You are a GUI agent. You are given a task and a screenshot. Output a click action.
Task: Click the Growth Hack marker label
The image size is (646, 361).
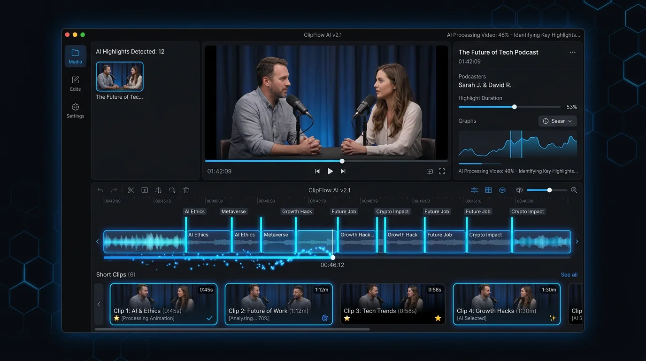coord(297,212)
